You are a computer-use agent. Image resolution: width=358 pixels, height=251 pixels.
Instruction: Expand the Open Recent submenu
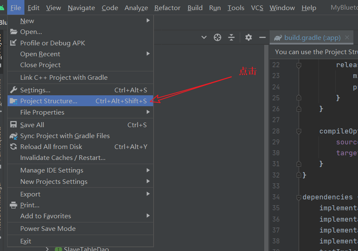click(x=80, y=54)
